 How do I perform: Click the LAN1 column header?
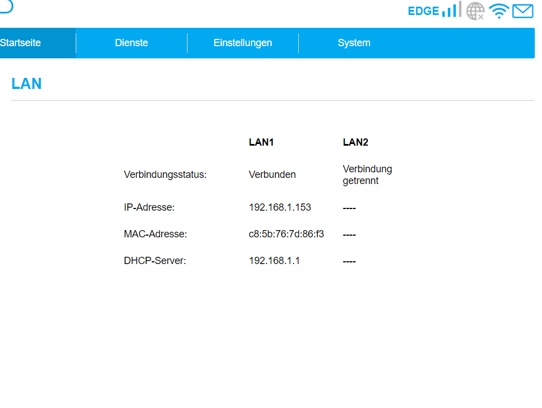click(x=261, y=142)
